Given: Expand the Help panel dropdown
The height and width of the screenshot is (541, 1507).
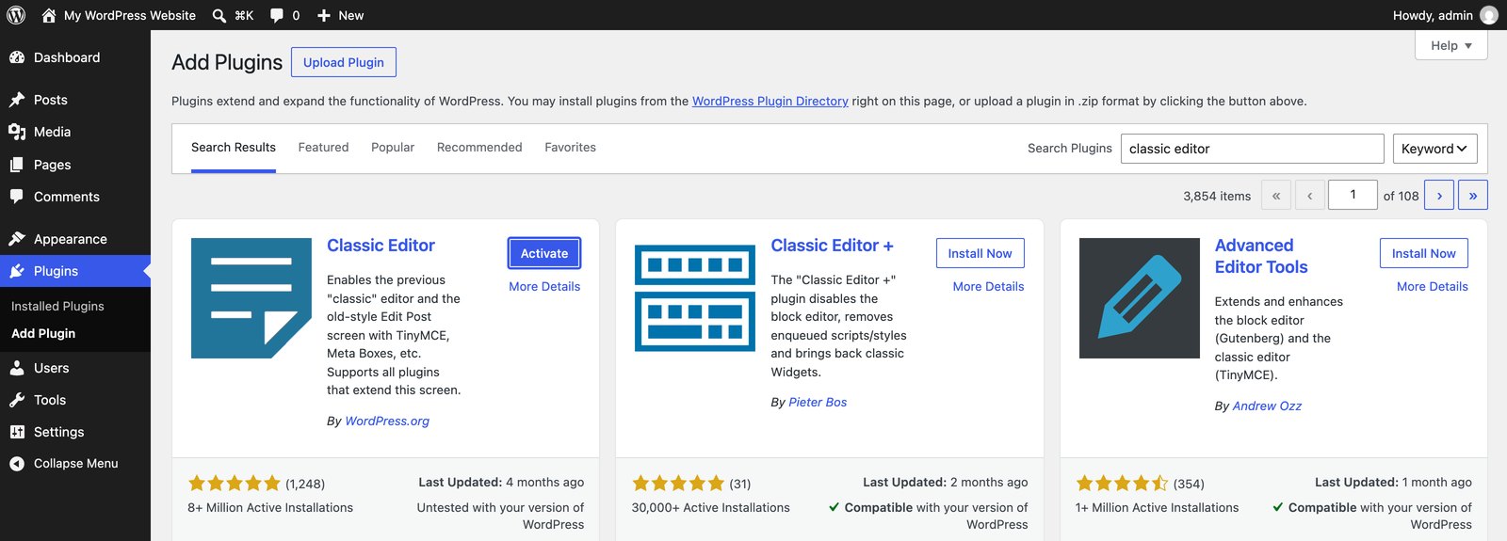Looking at the screenshot, I should 1451,45.
